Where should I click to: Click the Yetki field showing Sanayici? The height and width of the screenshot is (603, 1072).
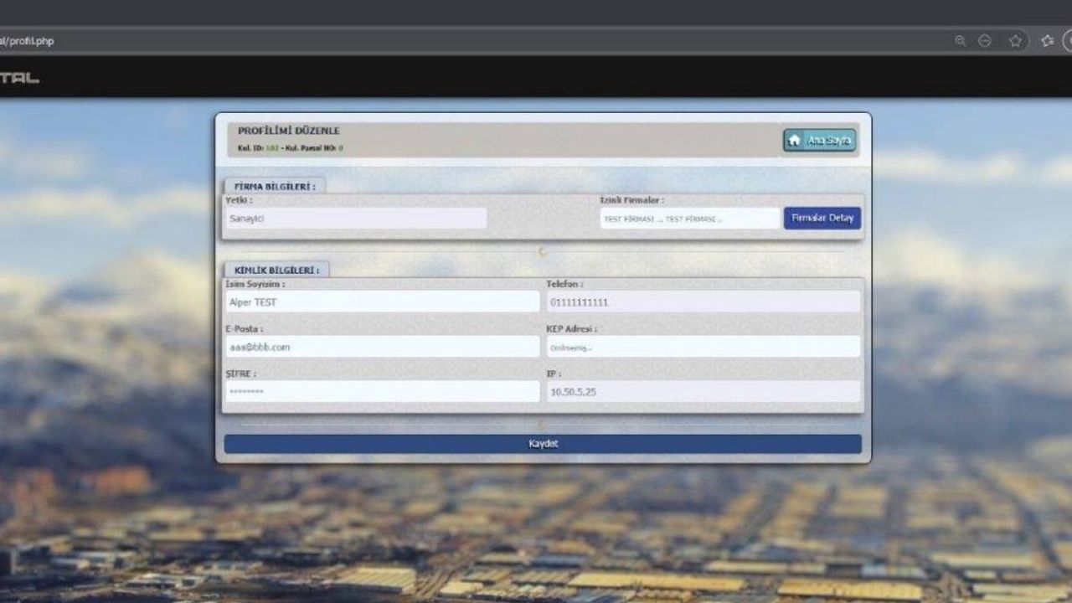(x=356, y=219)
